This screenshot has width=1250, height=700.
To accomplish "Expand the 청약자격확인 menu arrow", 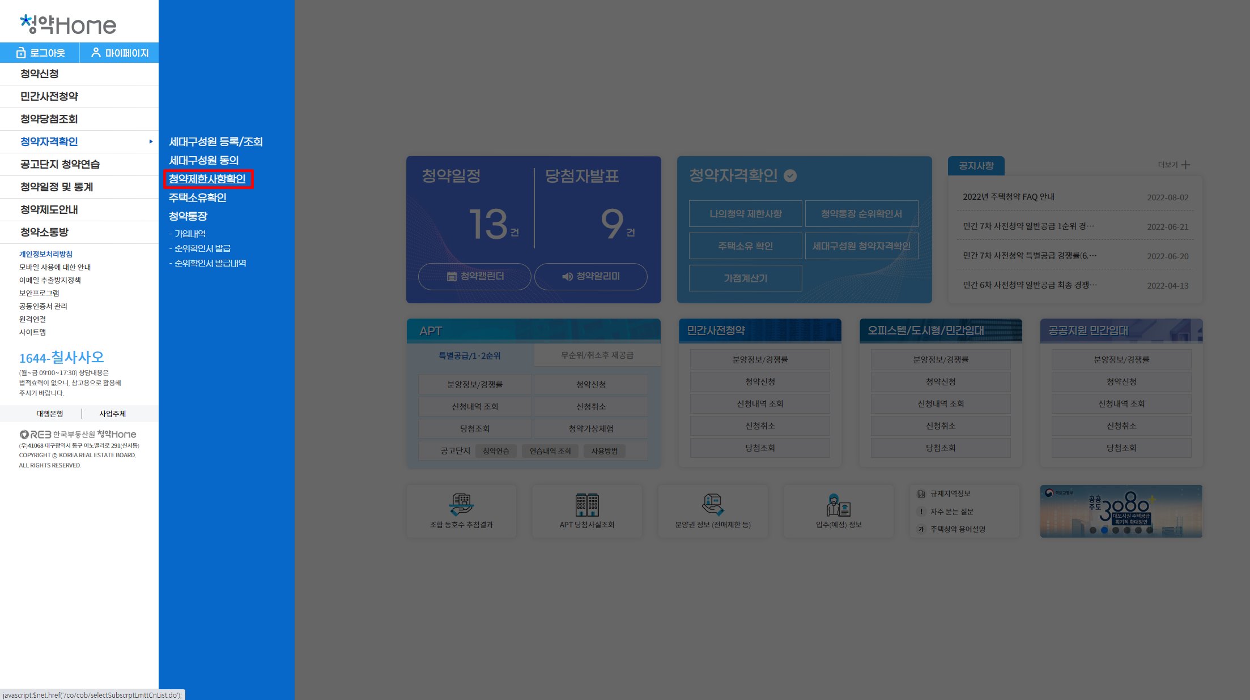I will click(151, 141).
